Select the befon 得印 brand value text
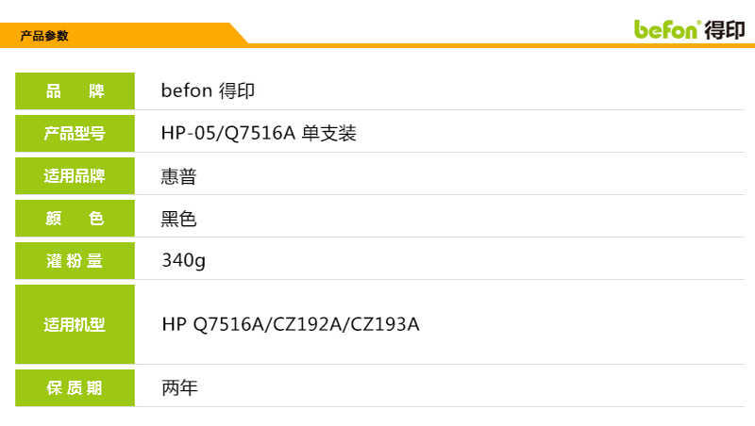This screenshot has width=755, height=426. pyautogui.click(x=208, y=90)
